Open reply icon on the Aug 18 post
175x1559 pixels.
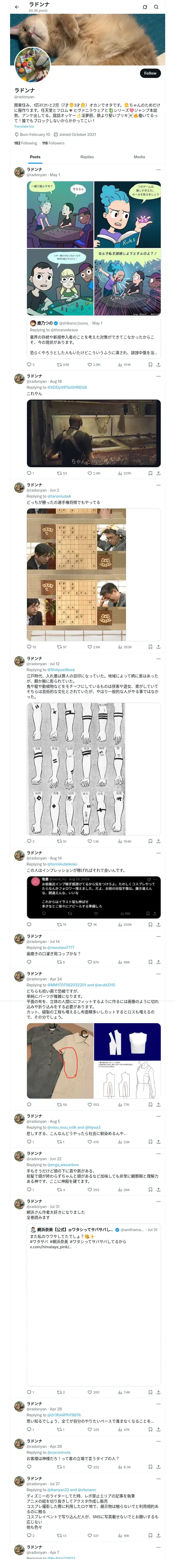(x=29, y=473)
